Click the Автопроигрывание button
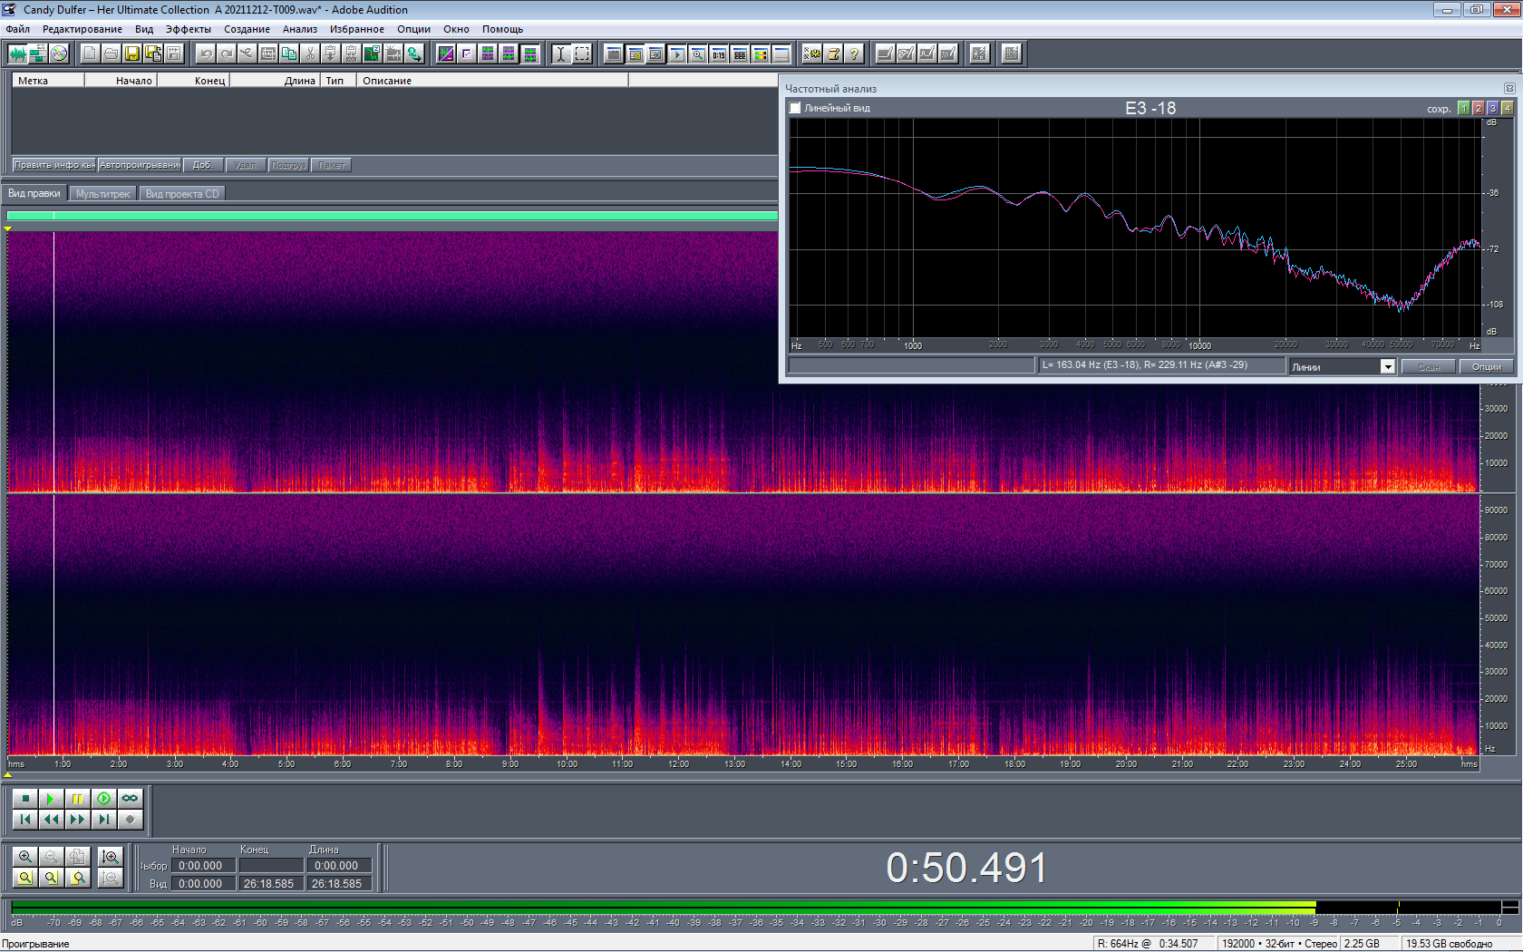Screen dimensions: 1523x952 pos(140,165)
